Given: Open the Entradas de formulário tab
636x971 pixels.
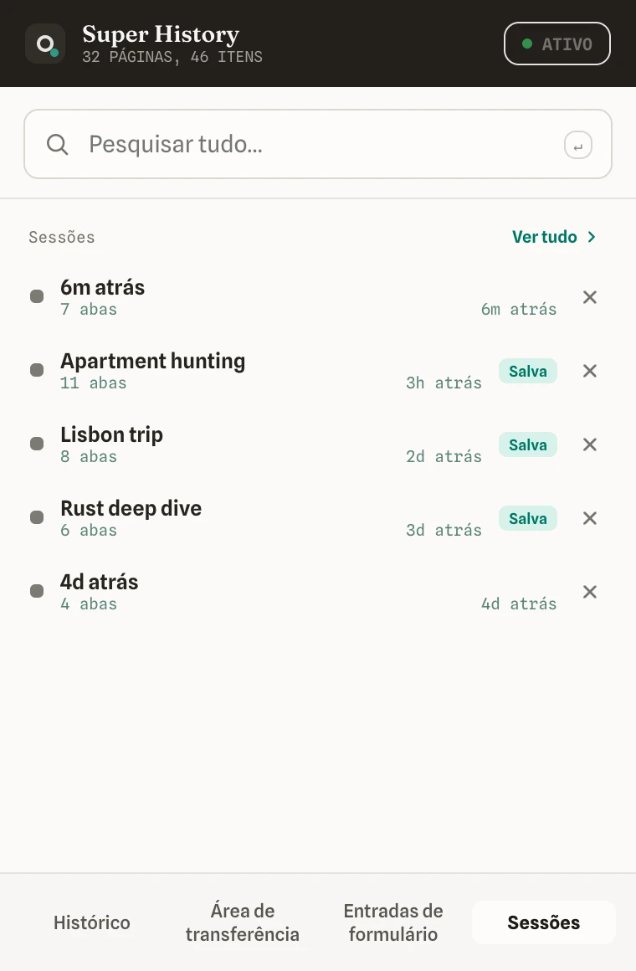Looking at the screenshot, I should click(393, 922).
